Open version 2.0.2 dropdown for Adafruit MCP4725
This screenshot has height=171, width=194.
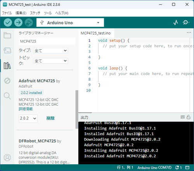(28, 118)
